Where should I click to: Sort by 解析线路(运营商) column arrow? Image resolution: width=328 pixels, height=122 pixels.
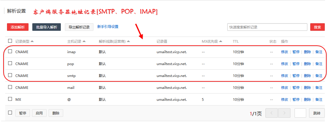click(x=128, y=41)
